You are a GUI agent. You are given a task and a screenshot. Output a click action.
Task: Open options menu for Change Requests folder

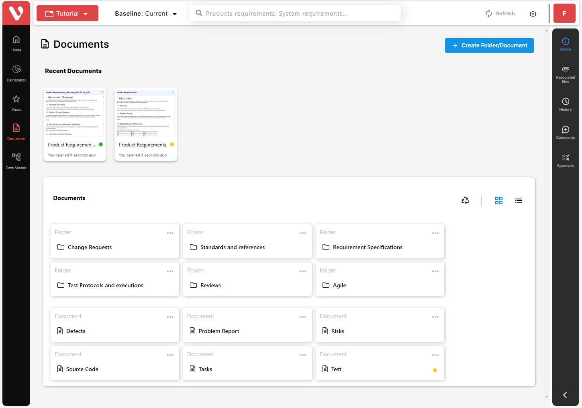(x=170, y=233)
